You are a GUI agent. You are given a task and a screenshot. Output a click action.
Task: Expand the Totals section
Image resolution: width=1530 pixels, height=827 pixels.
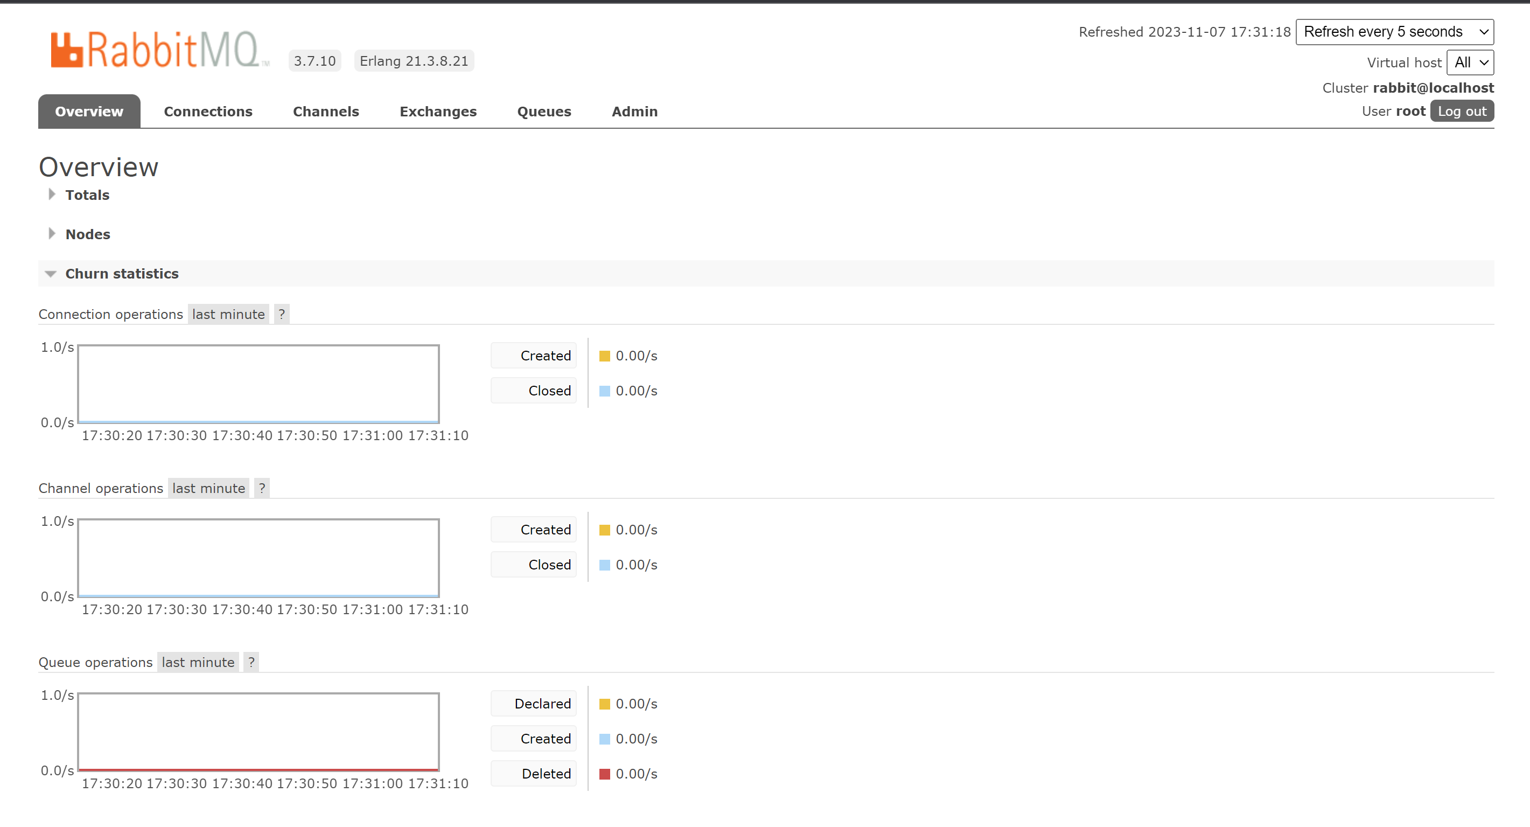point(87,195)
